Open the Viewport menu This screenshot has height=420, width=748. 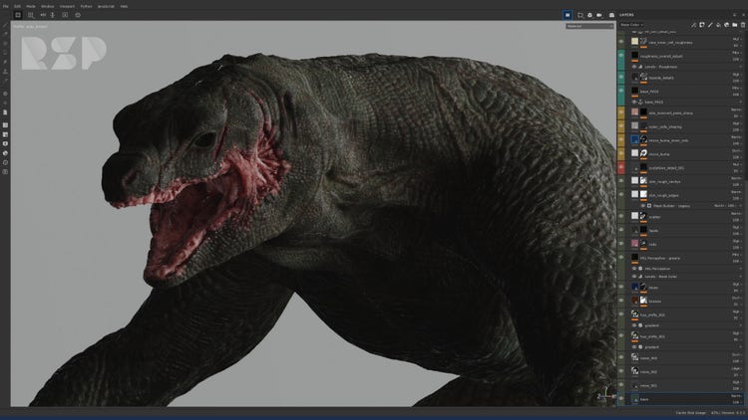pyautogui.click(x=66, y=5)
